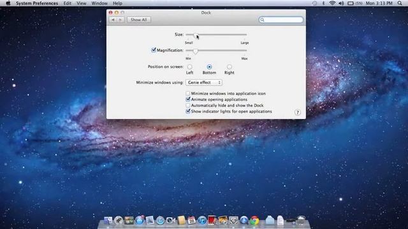This screenshot has height=229, width=408.
Task: Click the Show All button
Action: tap(139, 20)
